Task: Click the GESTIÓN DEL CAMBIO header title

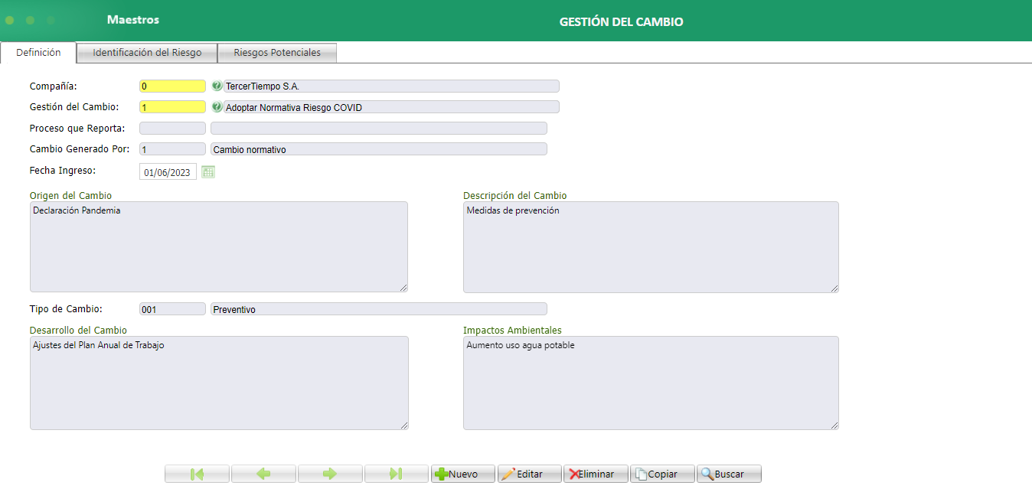Action: click(x=621, y=22)
